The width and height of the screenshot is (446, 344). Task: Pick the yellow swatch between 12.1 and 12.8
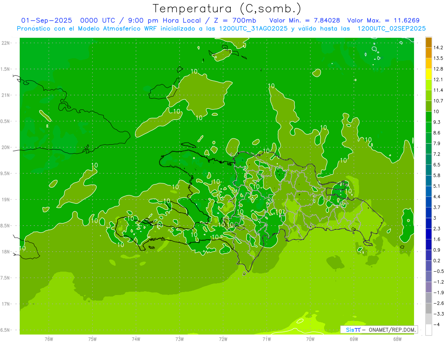tap(429, 74)
